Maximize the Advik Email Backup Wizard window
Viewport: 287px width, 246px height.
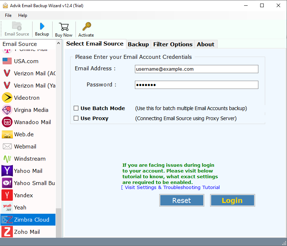(x=262, y=5)
